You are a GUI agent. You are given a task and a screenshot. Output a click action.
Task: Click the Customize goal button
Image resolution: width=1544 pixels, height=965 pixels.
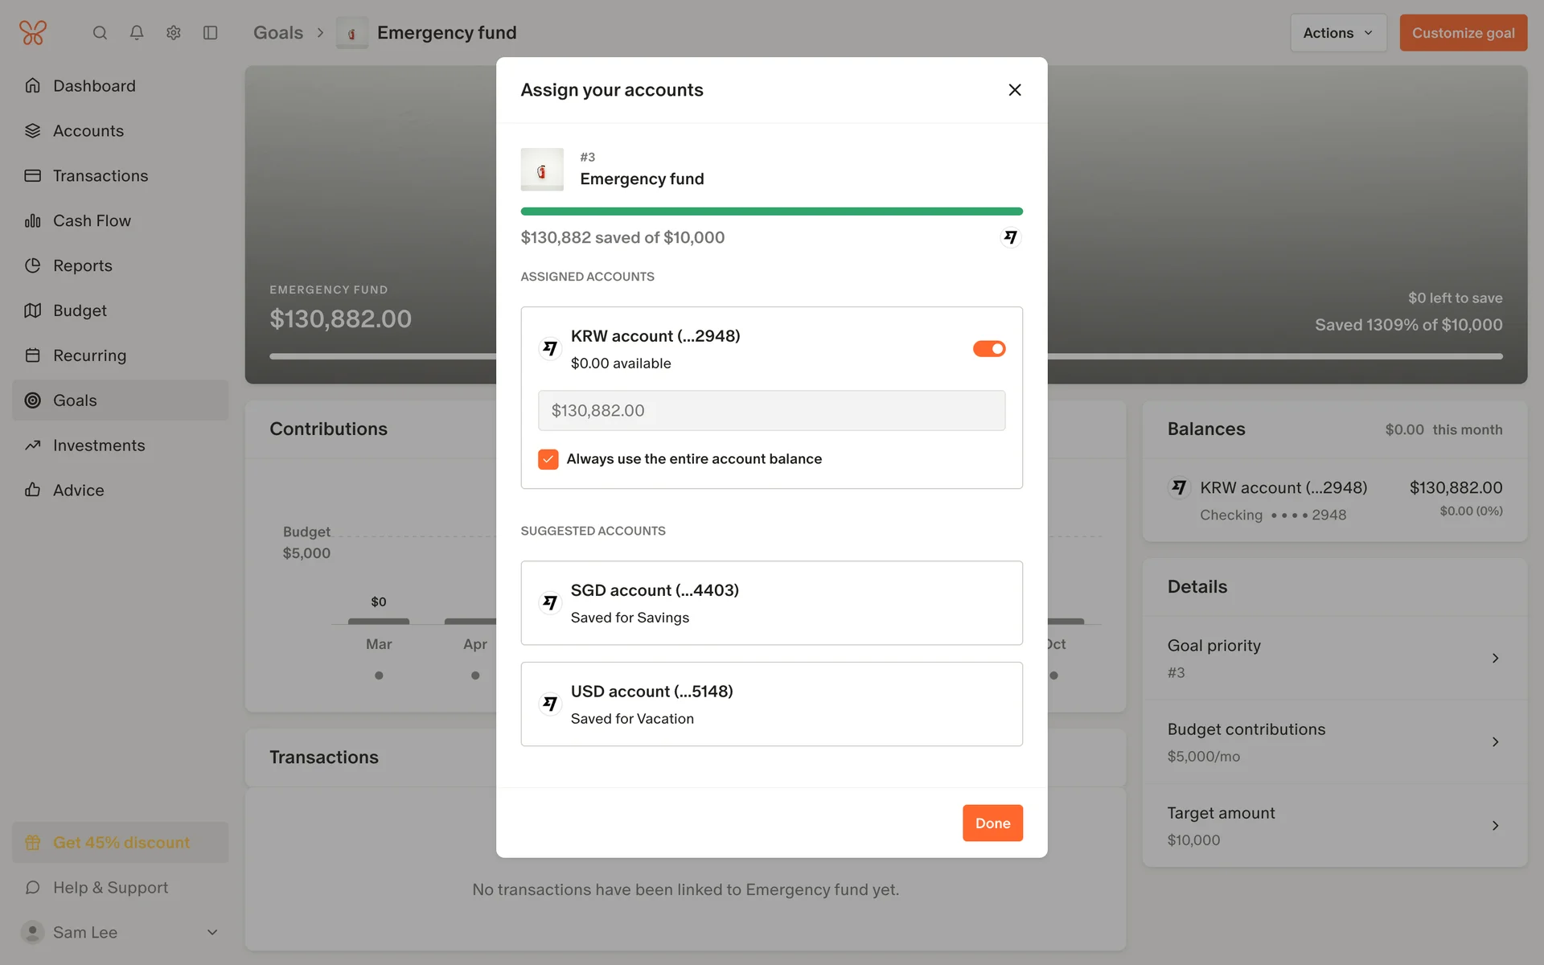coord(1463,33)
